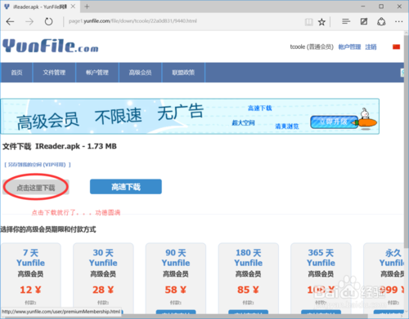Click 立即升级 button in banner

point(334,122)
